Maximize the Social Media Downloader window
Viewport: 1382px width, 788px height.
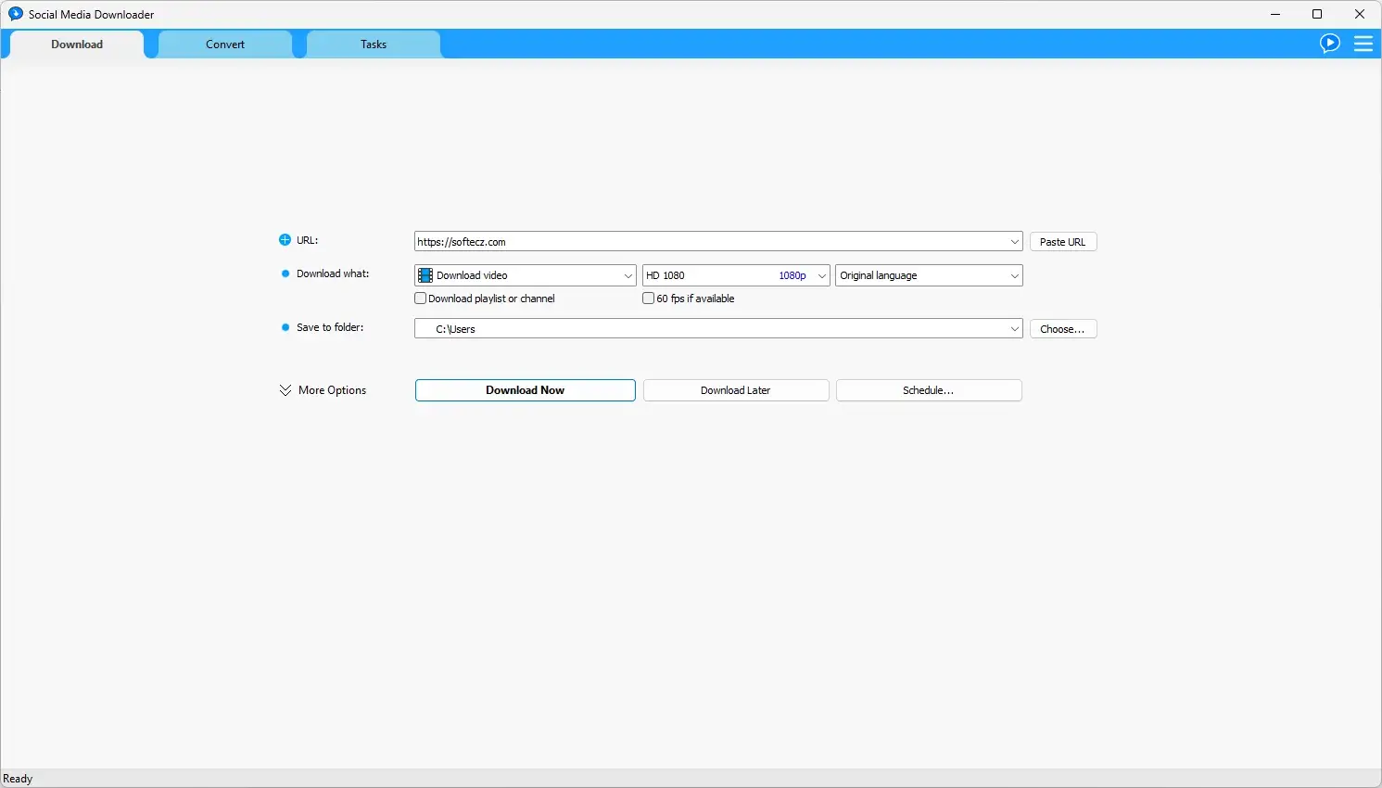pos(1317,14)
